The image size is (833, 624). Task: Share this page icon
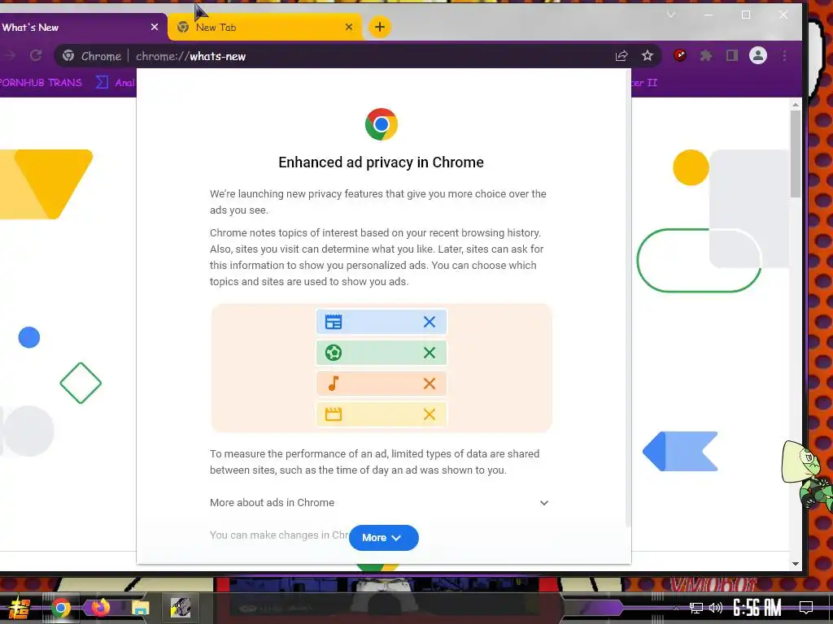621,56
